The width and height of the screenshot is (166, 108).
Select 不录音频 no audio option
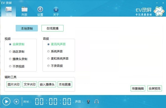point(55,66)
